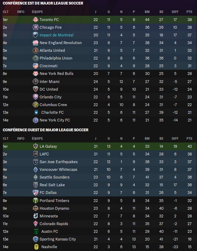Select the LA Galaxy shield icon
This screenshot has width=197, height=251.
[x=35, y=146]
